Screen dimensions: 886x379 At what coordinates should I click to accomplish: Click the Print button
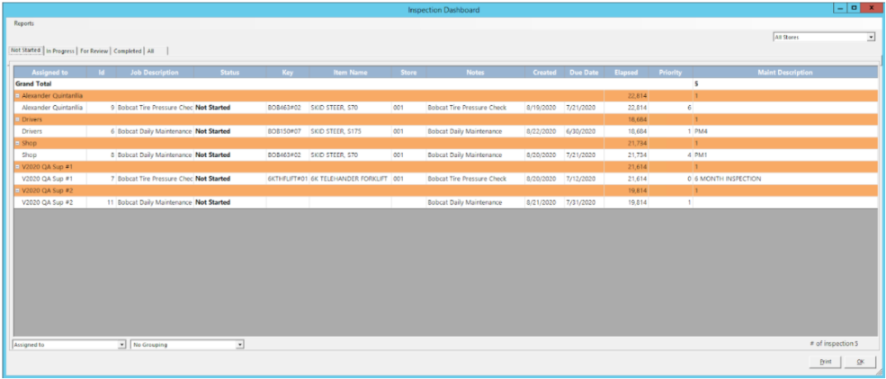(x=826, y=362)
